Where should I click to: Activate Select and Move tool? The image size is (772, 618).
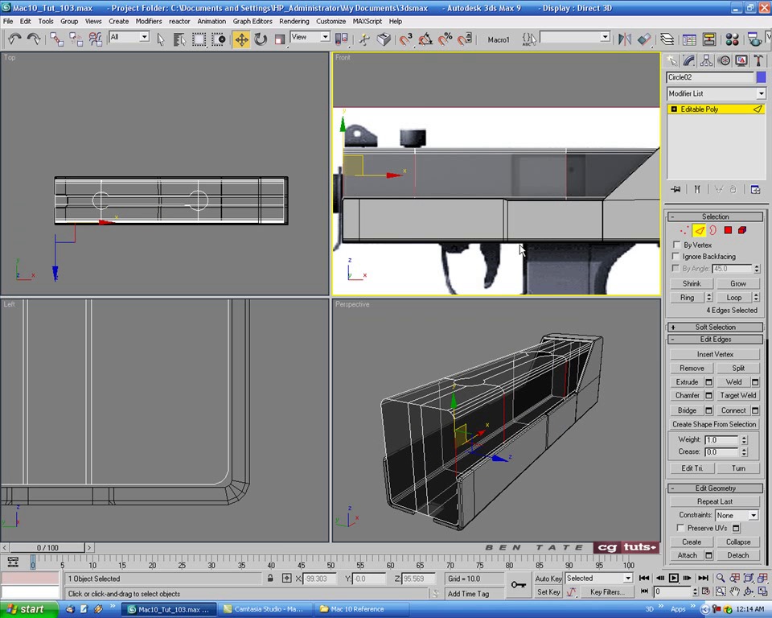click(x=241, y=39)
